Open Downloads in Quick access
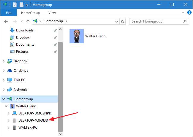 pos(25,30)
